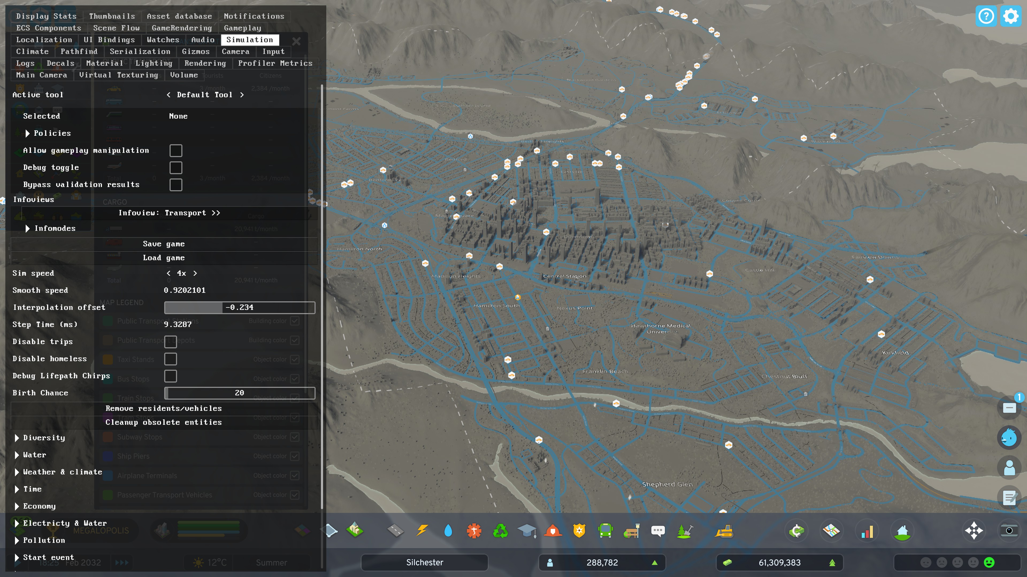Screen dimensions: 1027x577
Task: Open the Chirper bird icon
Action: (1009, 437)
